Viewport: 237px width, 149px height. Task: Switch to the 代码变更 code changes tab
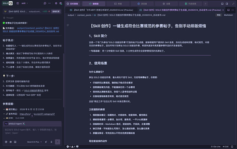point(190,4)
